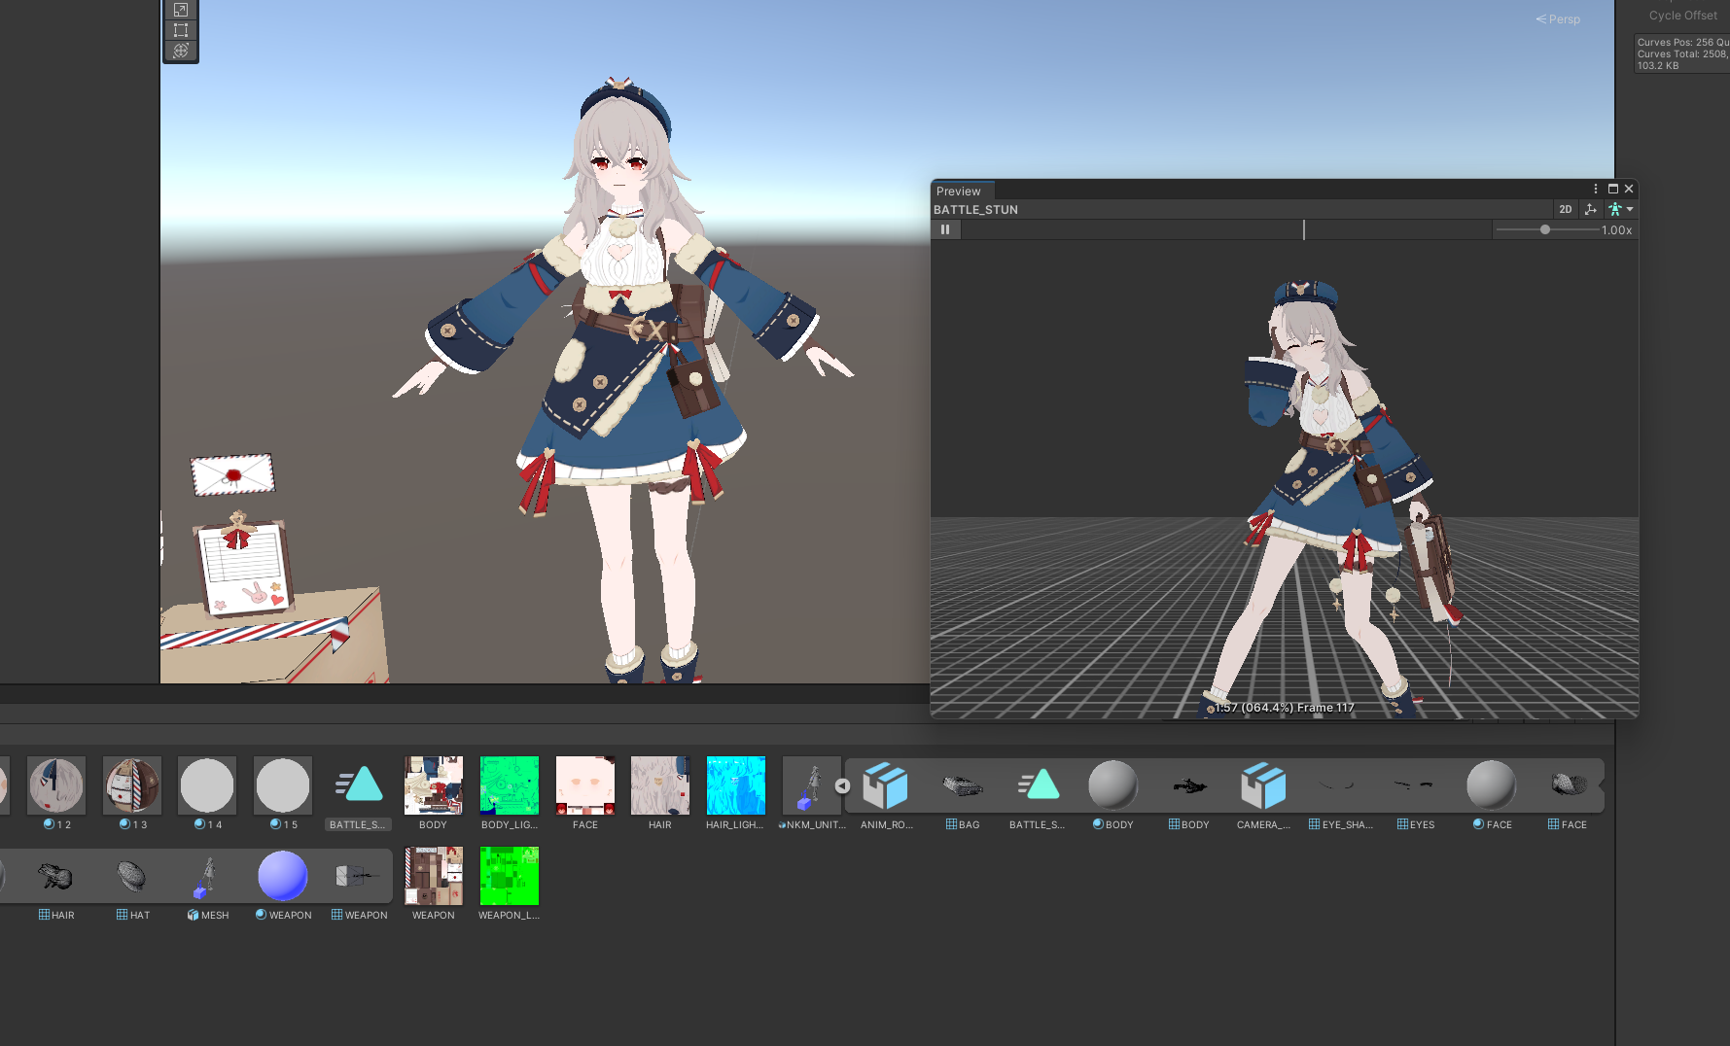Screen dimensions: 1730x1046
Task: Select the blue WEAPON material sphere
Action: tap(283, 876)
